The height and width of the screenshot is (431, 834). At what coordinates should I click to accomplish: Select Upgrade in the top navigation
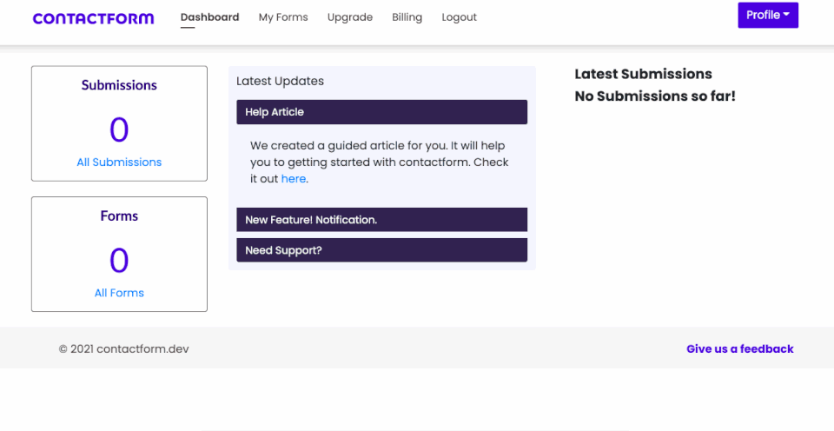click(x=350, y=17)
